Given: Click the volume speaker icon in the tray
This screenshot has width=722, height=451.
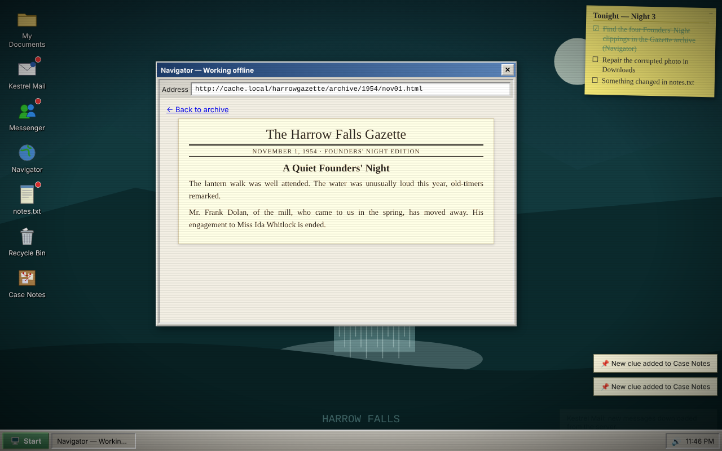Looking at the screenshot, I should [676, 441].
